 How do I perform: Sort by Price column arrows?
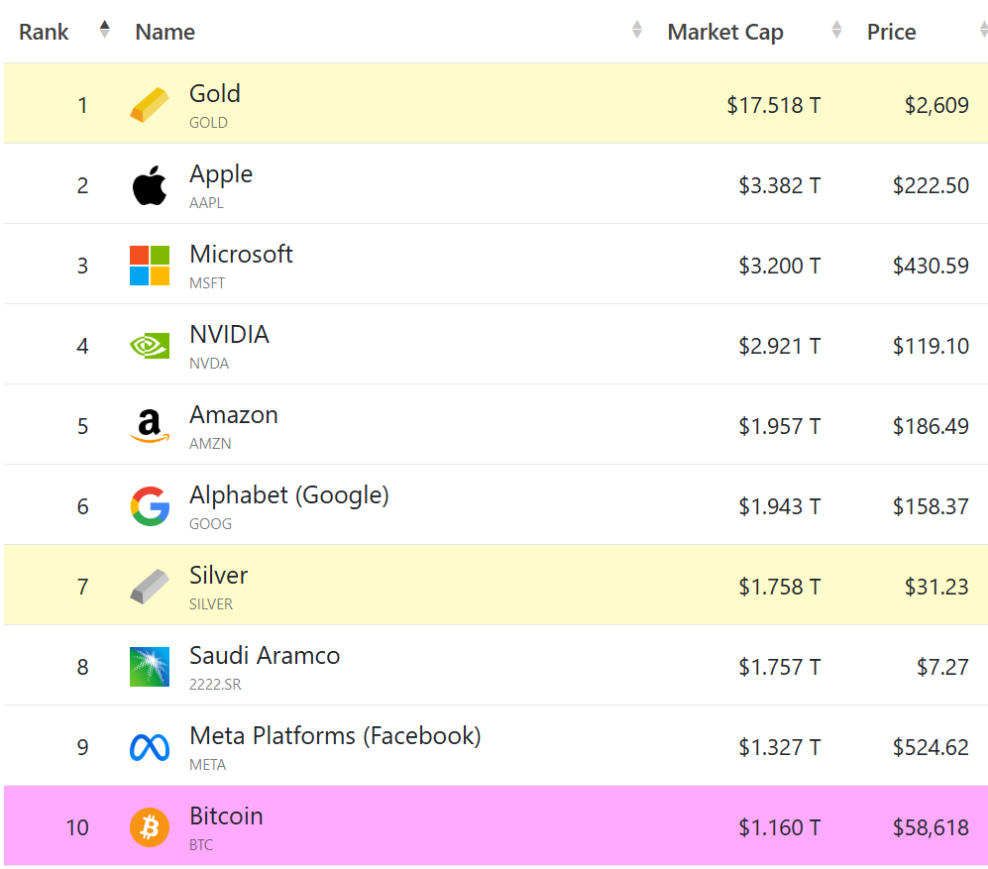(982, 31)
